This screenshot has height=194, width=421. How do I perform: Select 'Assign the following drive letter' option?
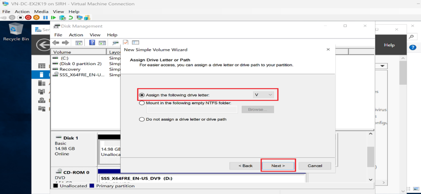coord(142,95)
